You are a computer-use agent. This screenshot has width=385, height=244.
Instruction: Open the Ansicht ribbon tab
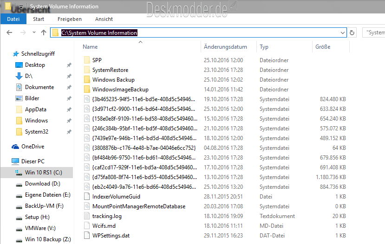[104, 19]
